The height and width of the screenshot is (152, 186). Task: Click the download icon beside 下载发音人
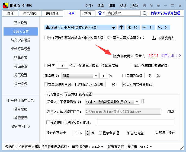(154, 38)
